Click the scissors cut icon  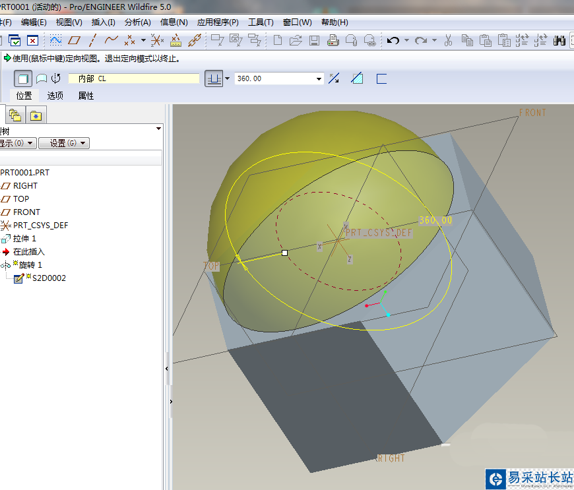click(448, 40)
